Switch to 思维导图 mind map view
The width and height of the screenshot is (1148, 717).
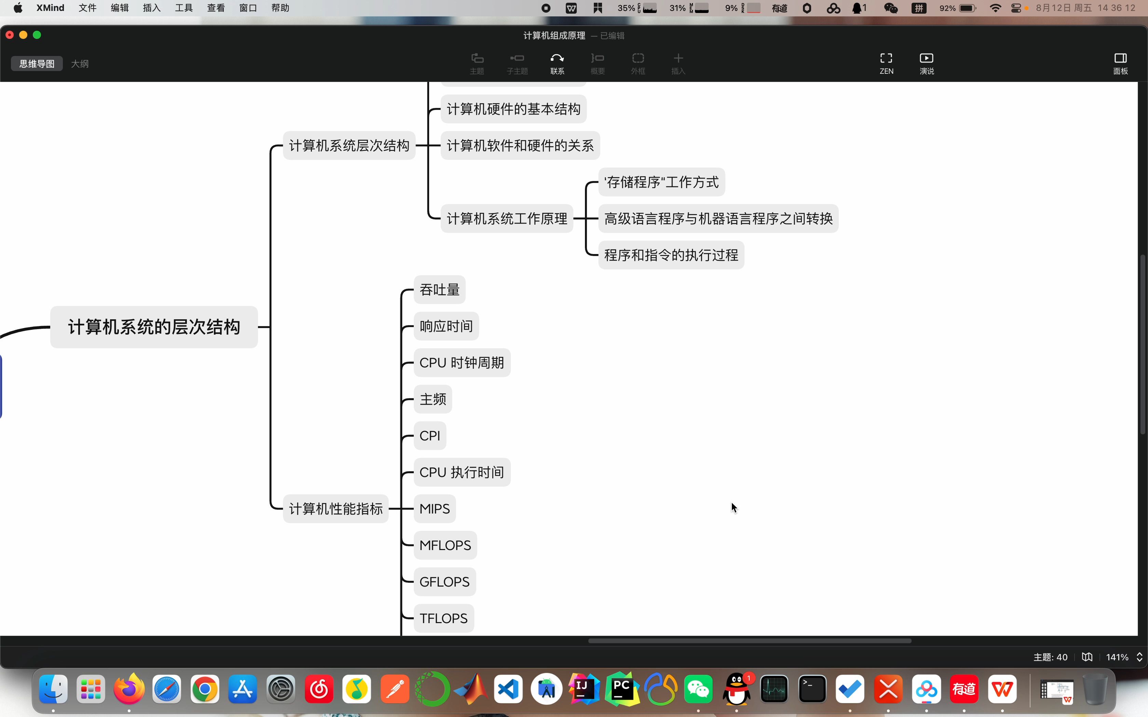(x=37, y=64)
